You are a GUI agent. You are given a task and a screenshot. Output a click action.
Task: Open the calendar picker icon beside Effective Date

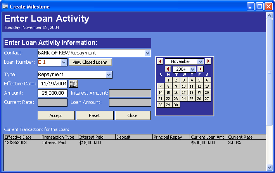[x=73, y=84]
